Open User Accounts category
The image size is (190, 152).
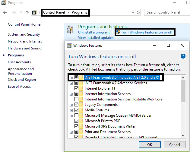(19, 62)
